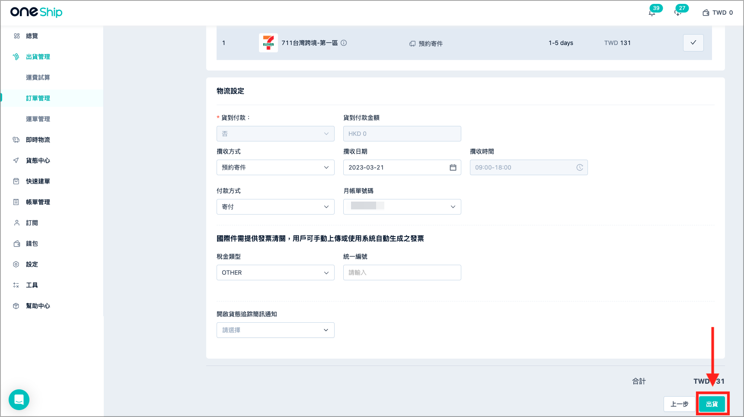744x417 pixels.
Task: Click the 攬收時間 field 09:00-18:00
Action: 529,167
